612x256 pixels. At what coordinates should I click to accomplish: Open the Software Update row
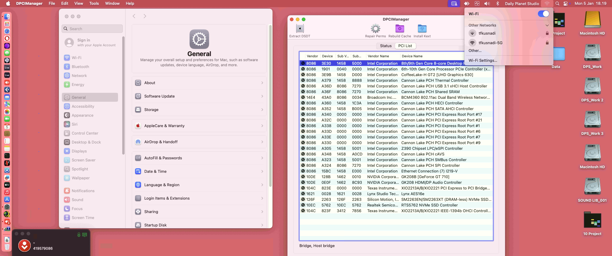(199, 96)
